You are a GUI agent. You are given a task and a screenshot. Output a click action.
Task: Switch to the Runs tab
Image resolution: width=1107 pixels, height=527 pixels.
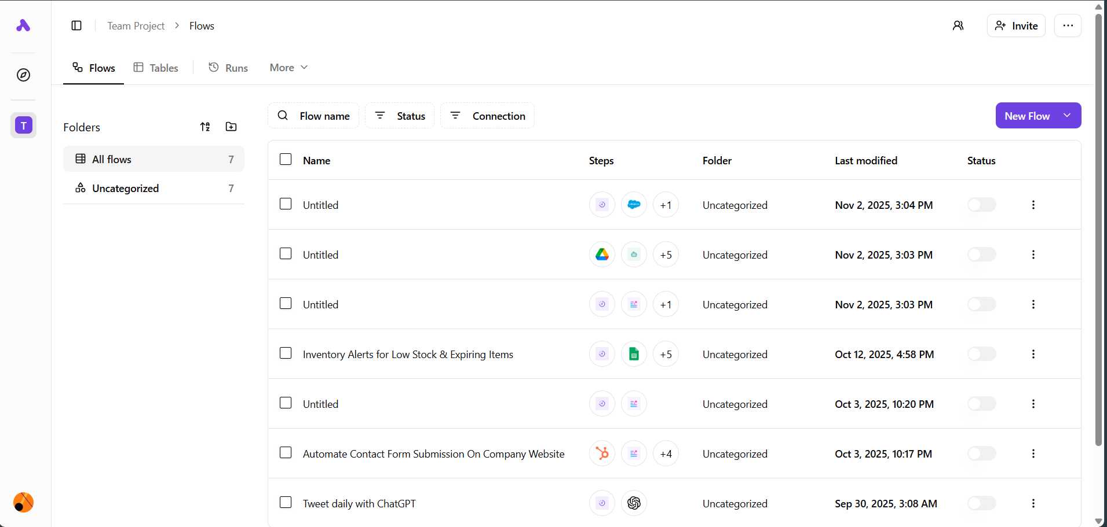coord(228,68)
